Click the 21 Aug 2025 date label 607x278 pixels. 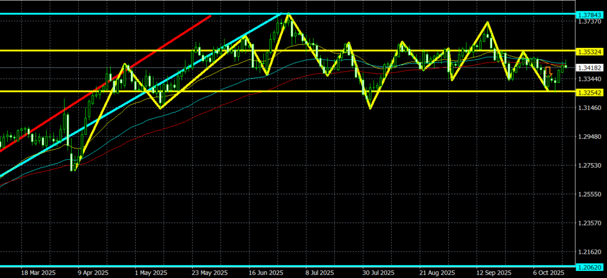(436, 273)
